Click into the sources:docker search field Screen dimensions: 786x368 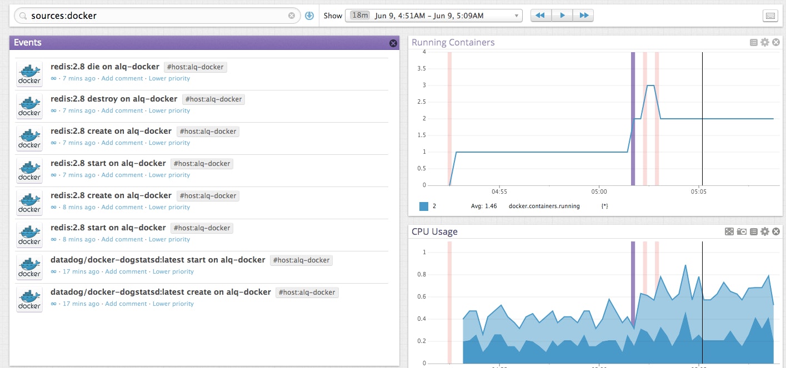tap(156, 16)
